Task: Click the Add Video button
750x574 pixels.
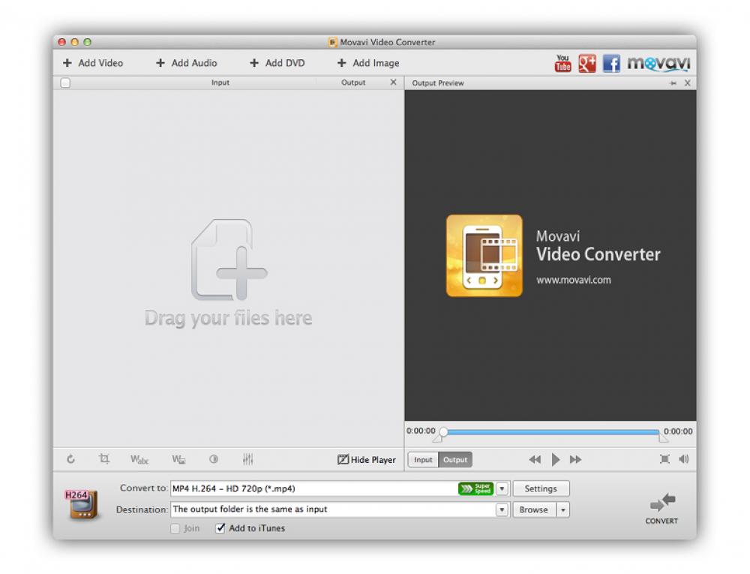Action: click(x=92, y=63)
